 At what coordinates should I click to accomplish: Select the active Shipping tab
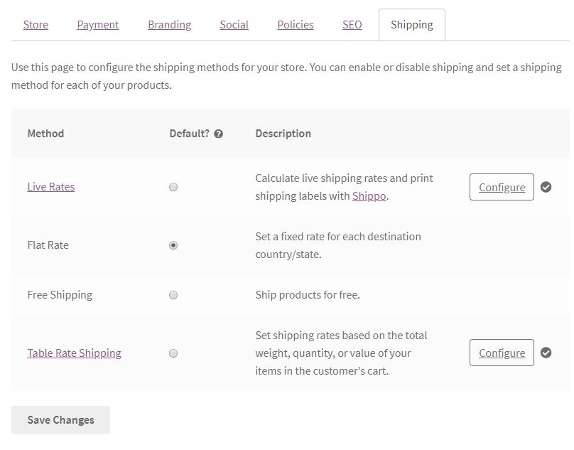pyautogui.click(x=412, y=25)
